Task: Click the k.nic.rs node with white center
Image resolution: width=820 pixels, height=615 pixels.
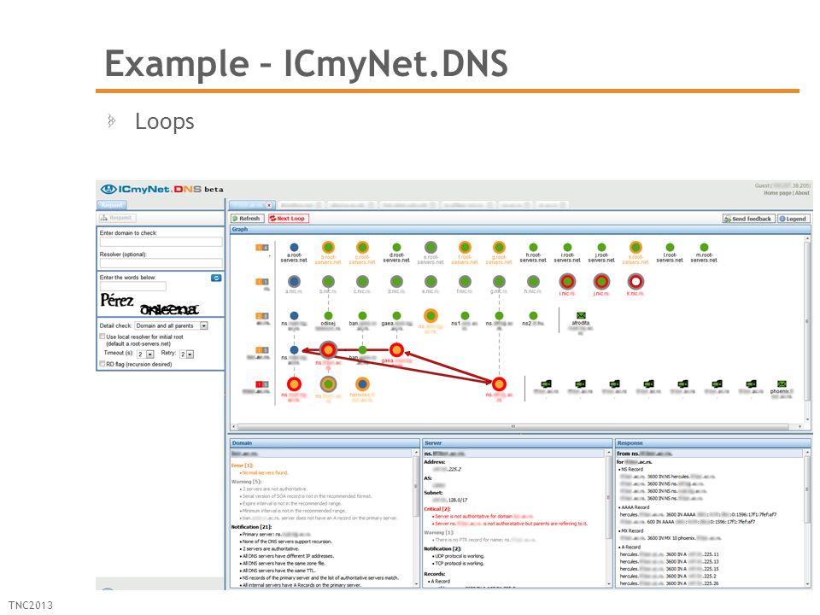Action: (x=635, y=281)
